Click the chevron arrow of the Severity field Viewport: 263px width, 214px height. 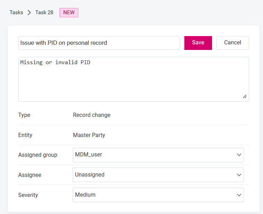point(239,195)
